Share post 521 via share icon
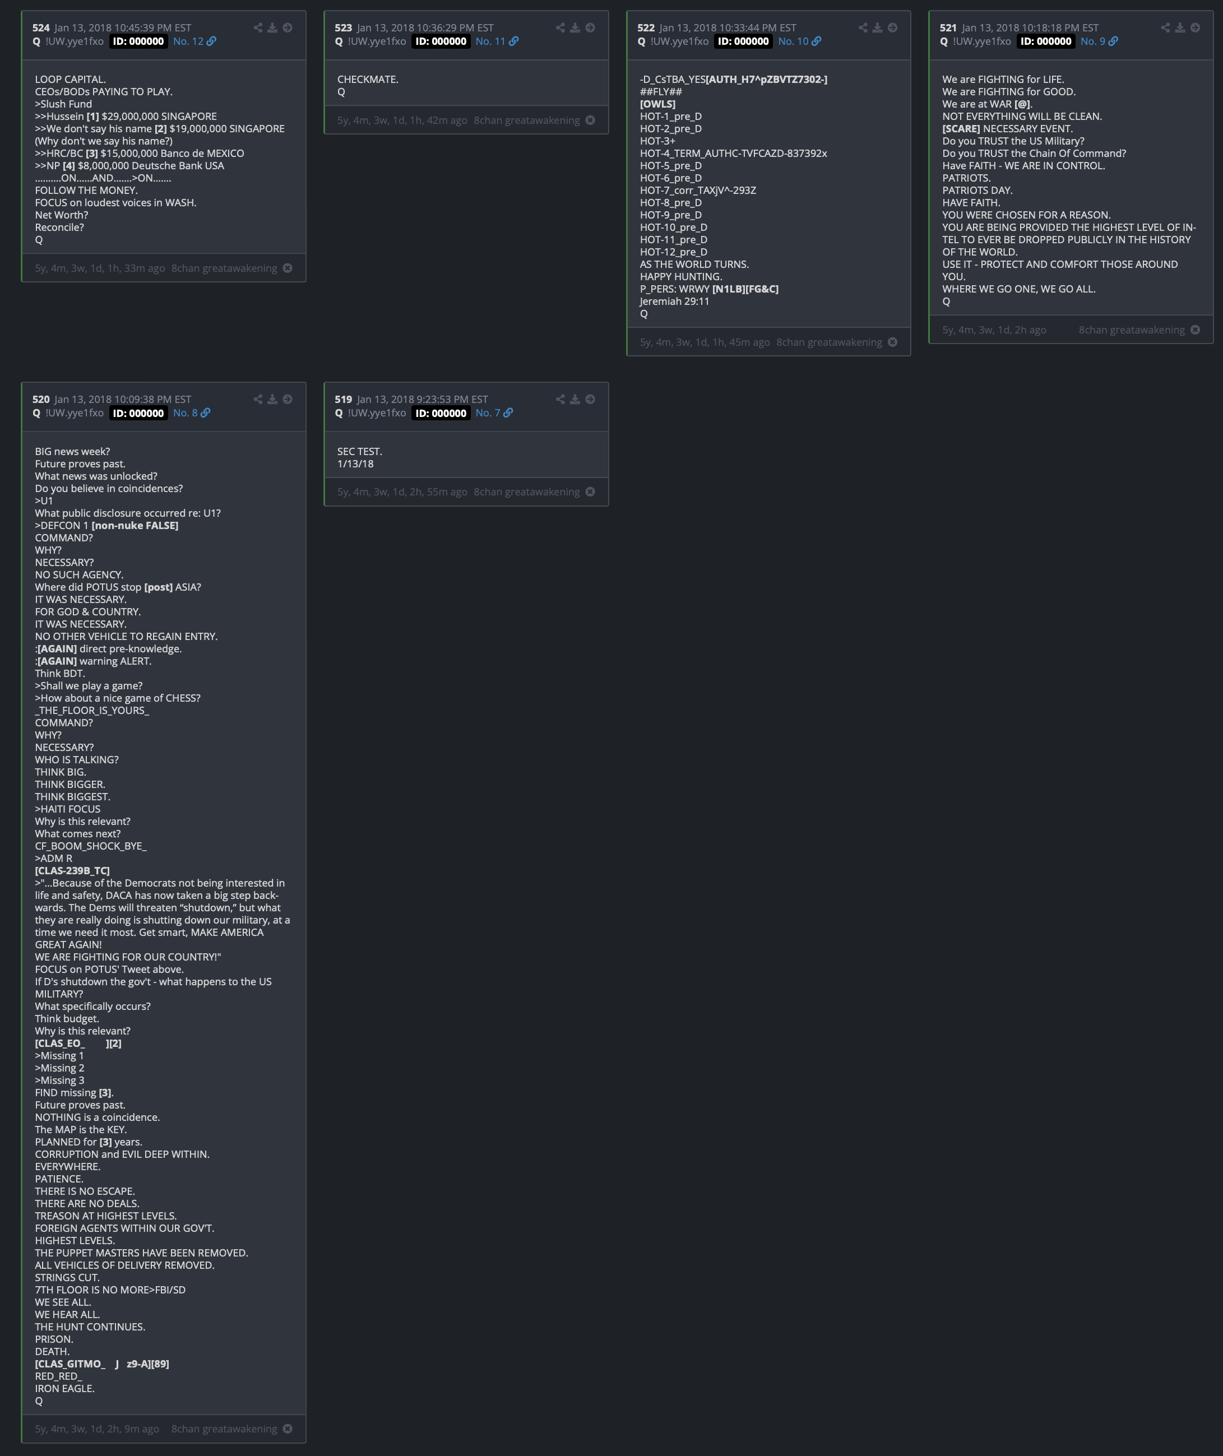Screen dimensions: 1223x1456 coord(1165,27)
